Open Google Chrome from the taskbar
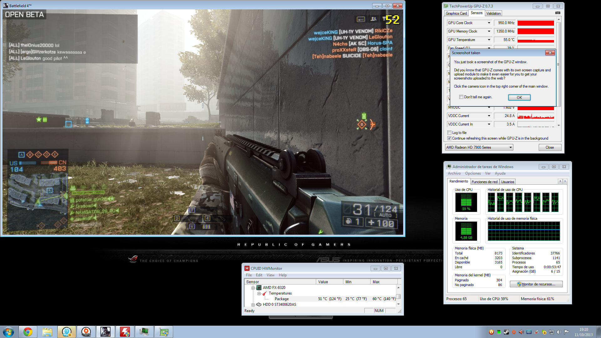Image resolution: width=601 pixels, height=338 pixels. 28,332
